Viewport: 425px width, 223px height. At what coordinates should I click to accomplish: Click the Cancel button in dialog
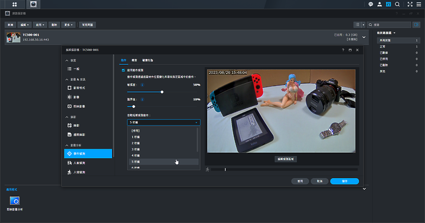(319, 181)
